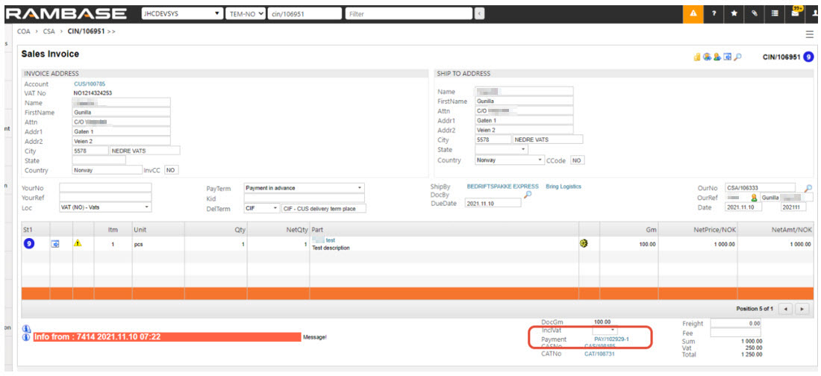This screenshot has height=376, width=821.
Task: Expand the PayTerm dropdown
Action: [x=360, y=188]
